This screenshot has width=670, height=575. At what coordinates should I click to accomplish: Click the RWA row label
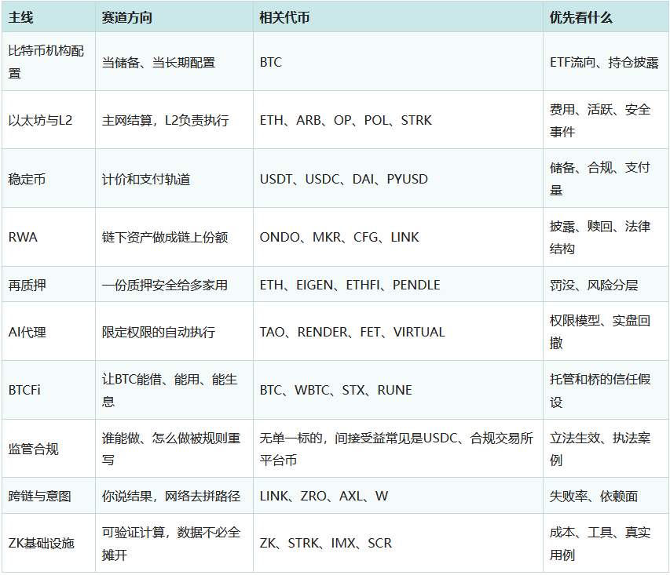coord(49,237)
